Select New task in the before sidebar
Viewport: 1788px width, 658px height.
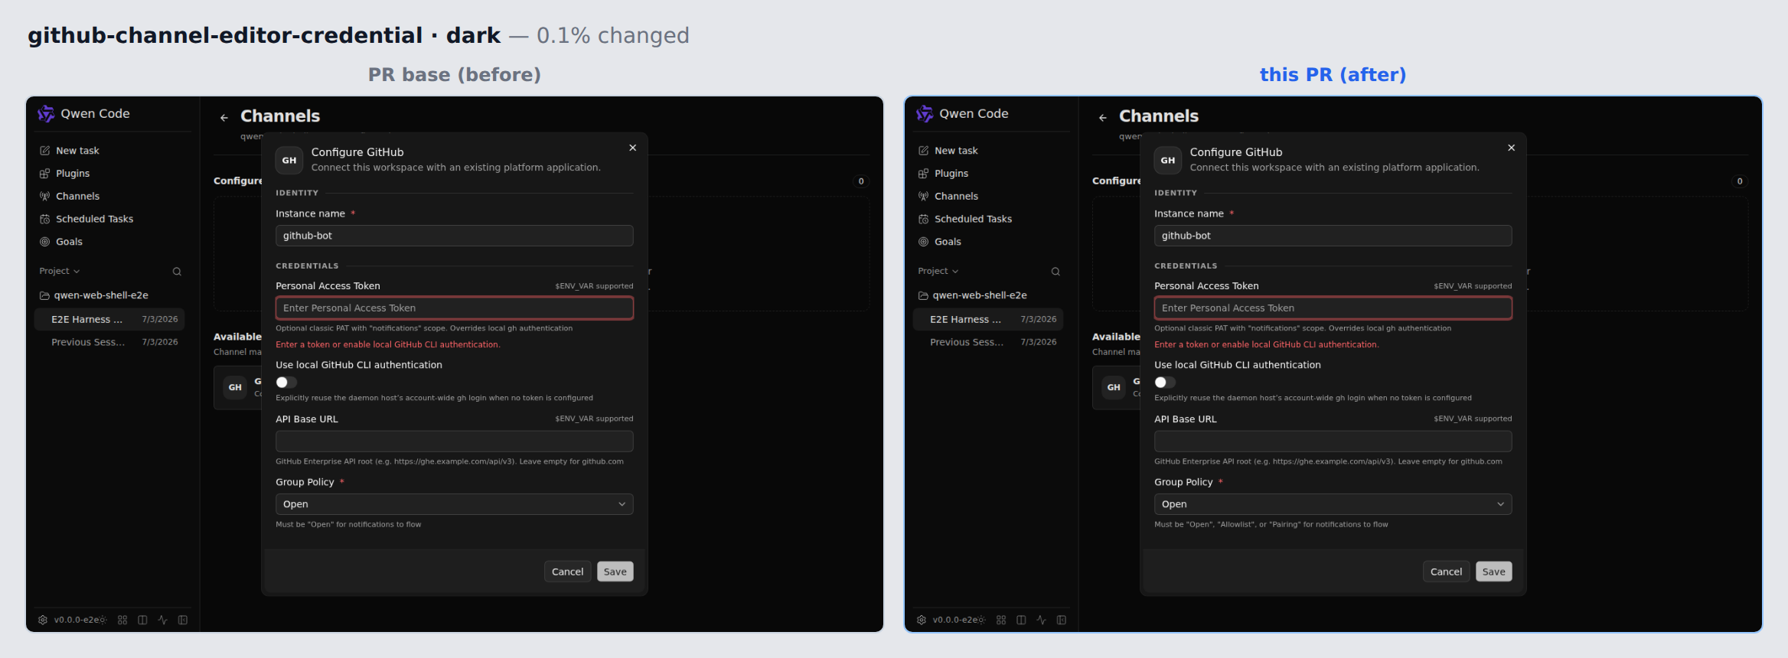[x=109, y=151]
